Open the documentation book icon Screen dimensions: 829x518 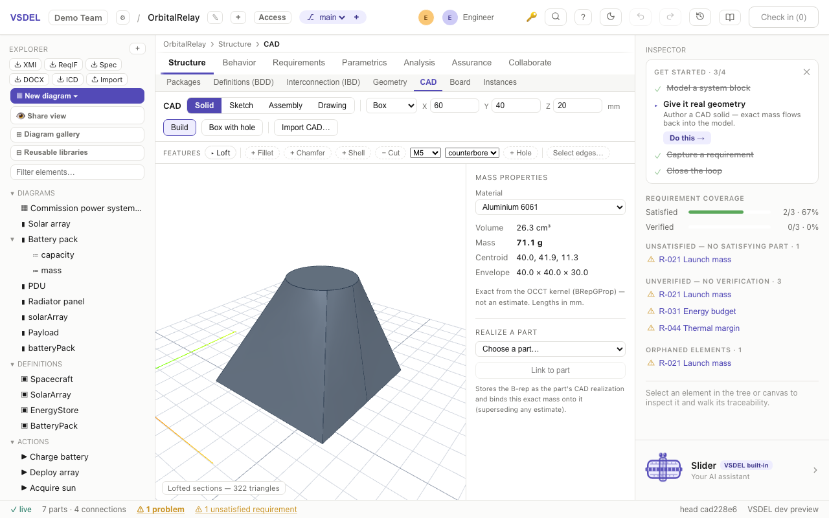point(730,17)
